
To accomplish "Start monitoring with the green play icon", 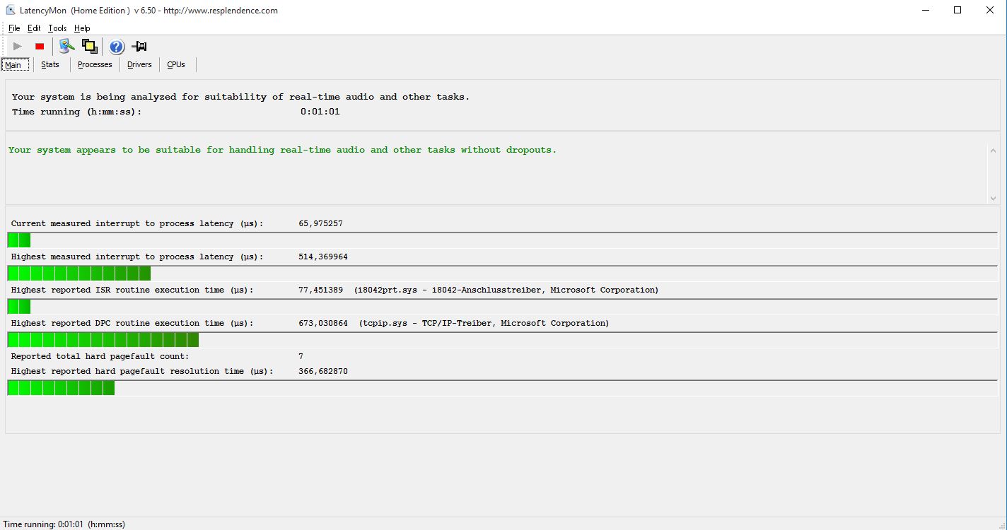I will pyautogui.click(x=18, y=47).
